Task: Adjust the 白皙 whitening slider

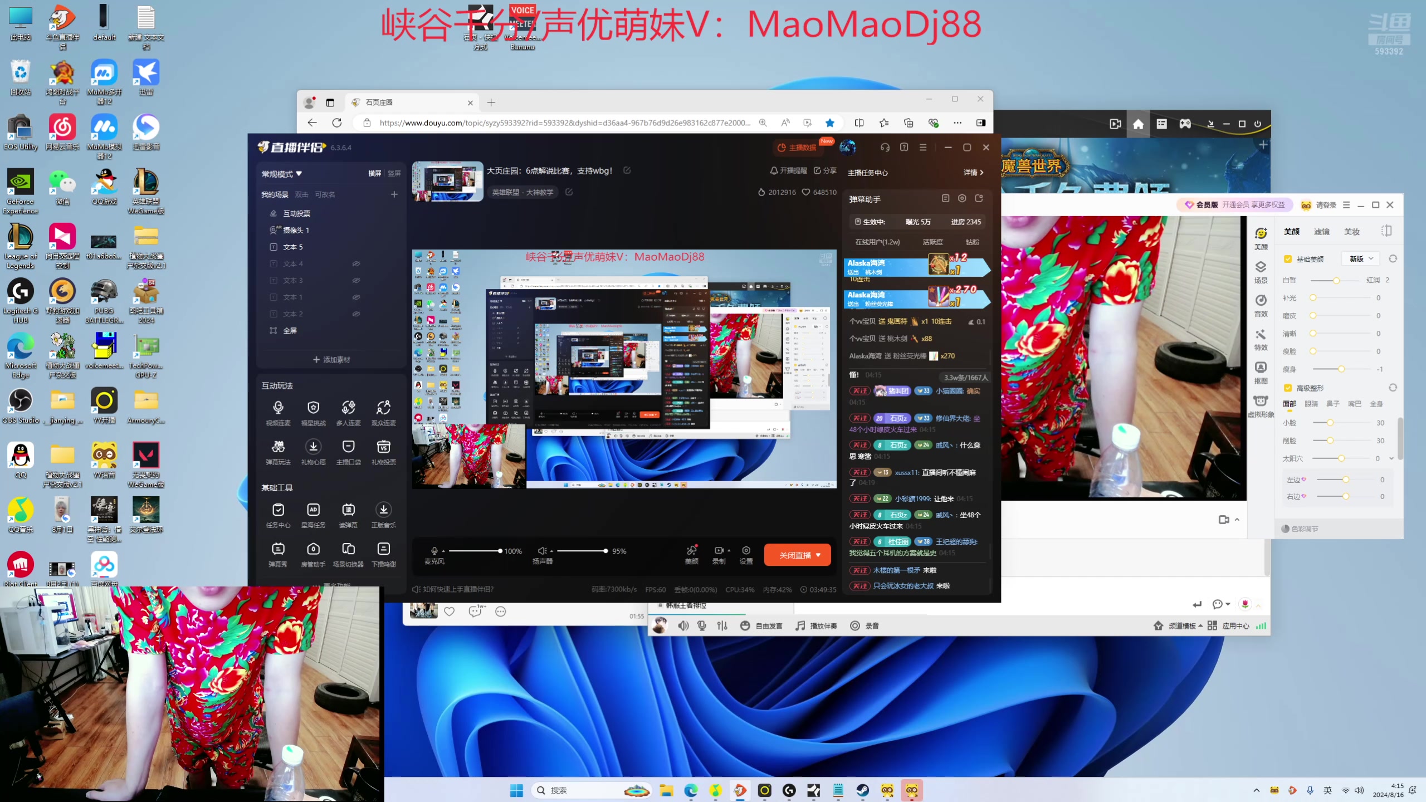Action: pyautogui.click(x=1336, y=280)
